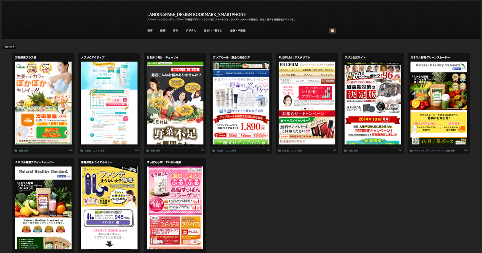Screen dimensions: 482x253
Task: Click permalink chain icon on FUJIFILM アスタリフト card
Action: pyautogui.click(x=334, y=150)
